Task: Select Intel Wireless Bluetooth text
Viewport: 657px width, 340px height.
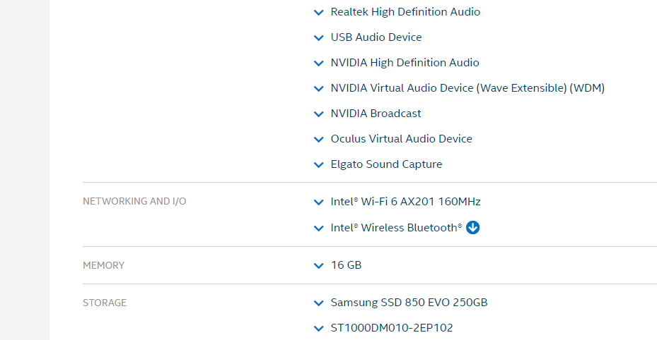Action: click(396, 228)
